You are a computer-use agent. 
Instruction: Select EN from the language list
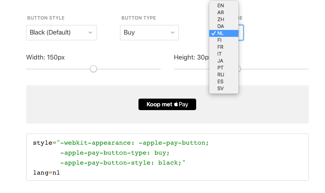(223, 6)
